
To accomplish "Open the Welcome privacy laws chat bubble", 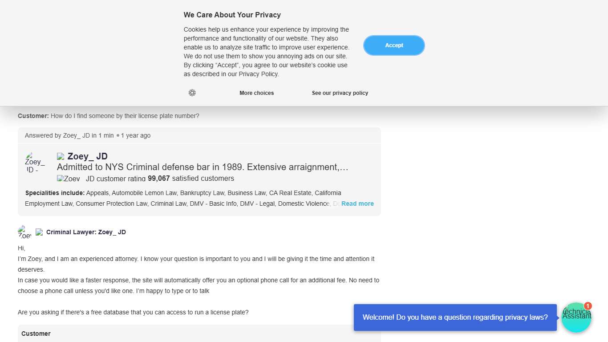I will point(455,318).
